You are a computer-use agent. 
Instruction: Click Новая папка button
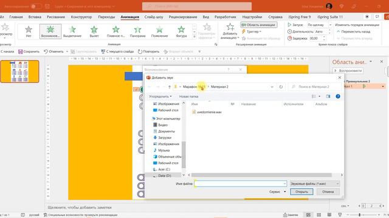pos(188,96)
